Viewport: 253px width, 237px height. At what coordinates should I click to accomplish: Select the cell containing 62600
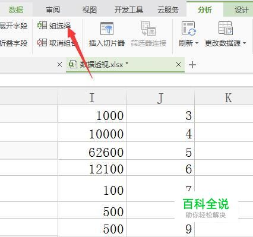(x=92, y=151)
